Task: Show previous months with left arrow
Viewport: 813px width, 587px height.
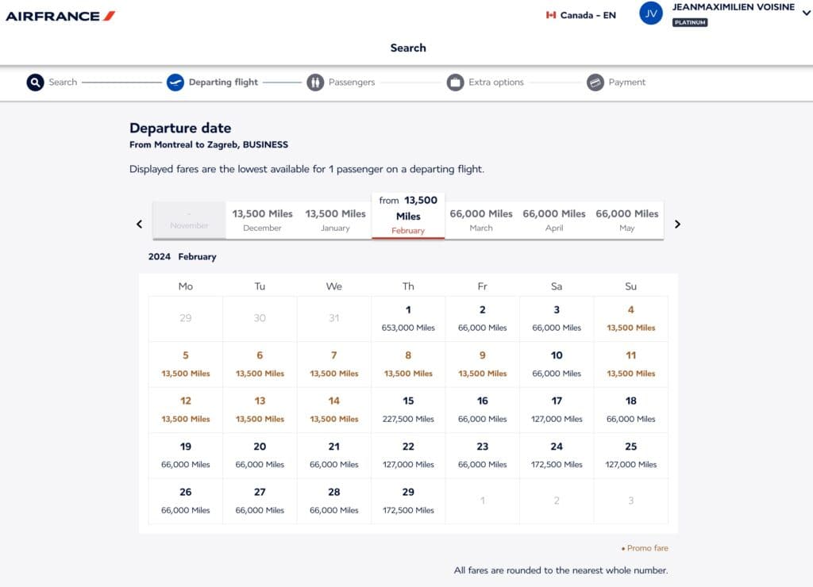Action: (x=140, y=224)
